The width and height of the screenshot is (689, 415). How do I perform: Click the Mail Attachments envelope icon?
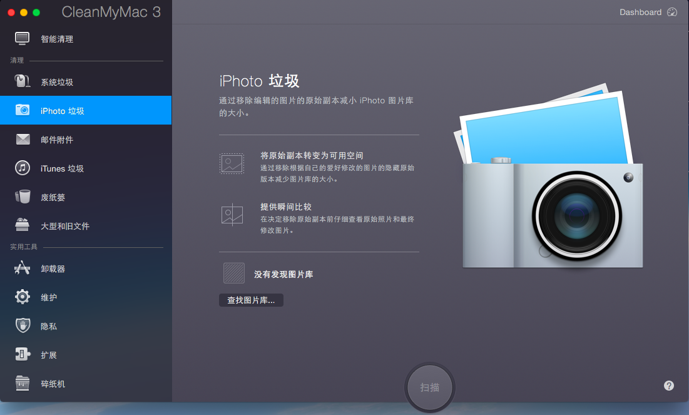tap(23, 140)
